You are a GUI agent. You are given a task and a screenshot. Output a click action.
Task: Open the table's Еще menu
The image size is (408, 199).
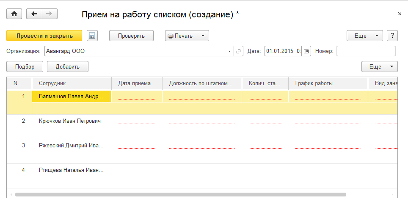tap(379, 66)
